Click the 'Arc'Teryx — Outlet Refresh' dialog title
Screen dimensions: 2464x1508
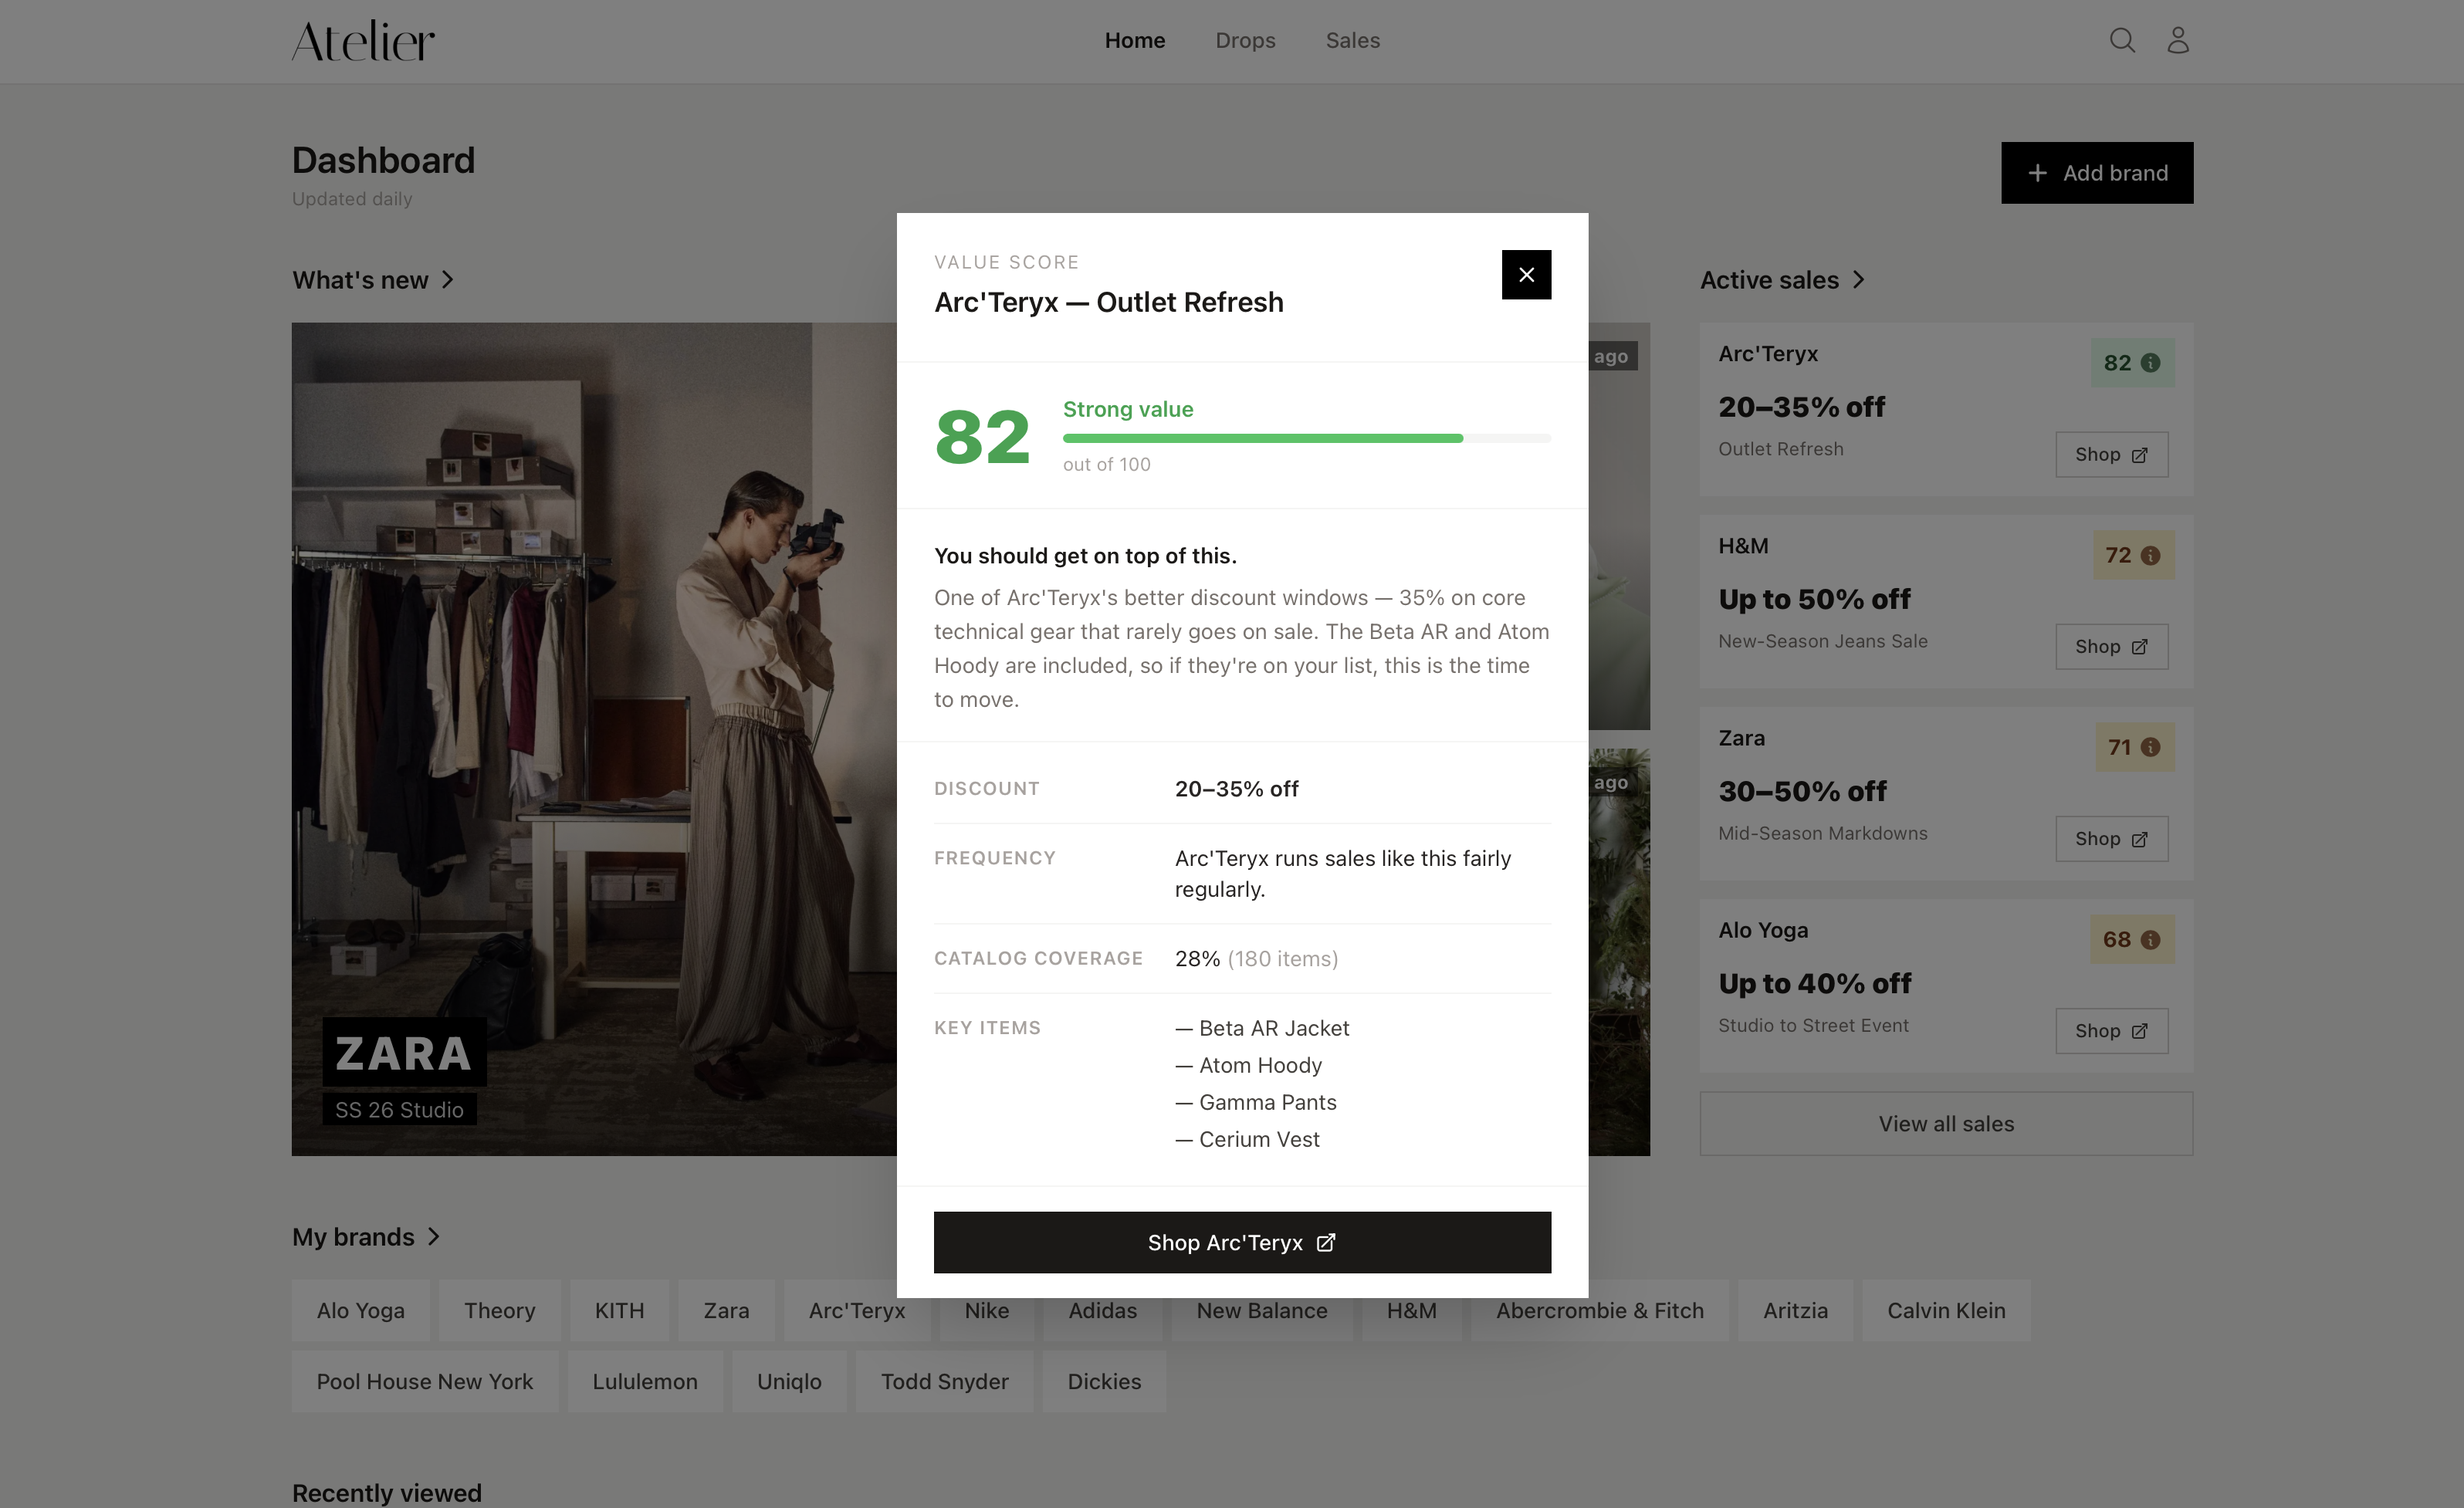pos(1108,302)
